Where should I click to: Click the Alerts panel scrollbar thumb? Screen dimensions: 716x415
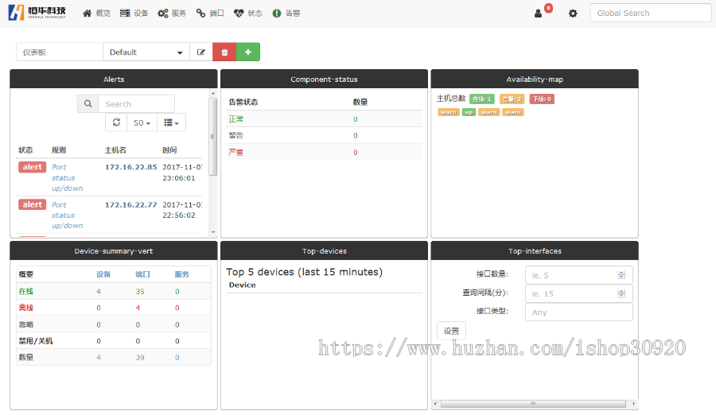coord(212,137)
